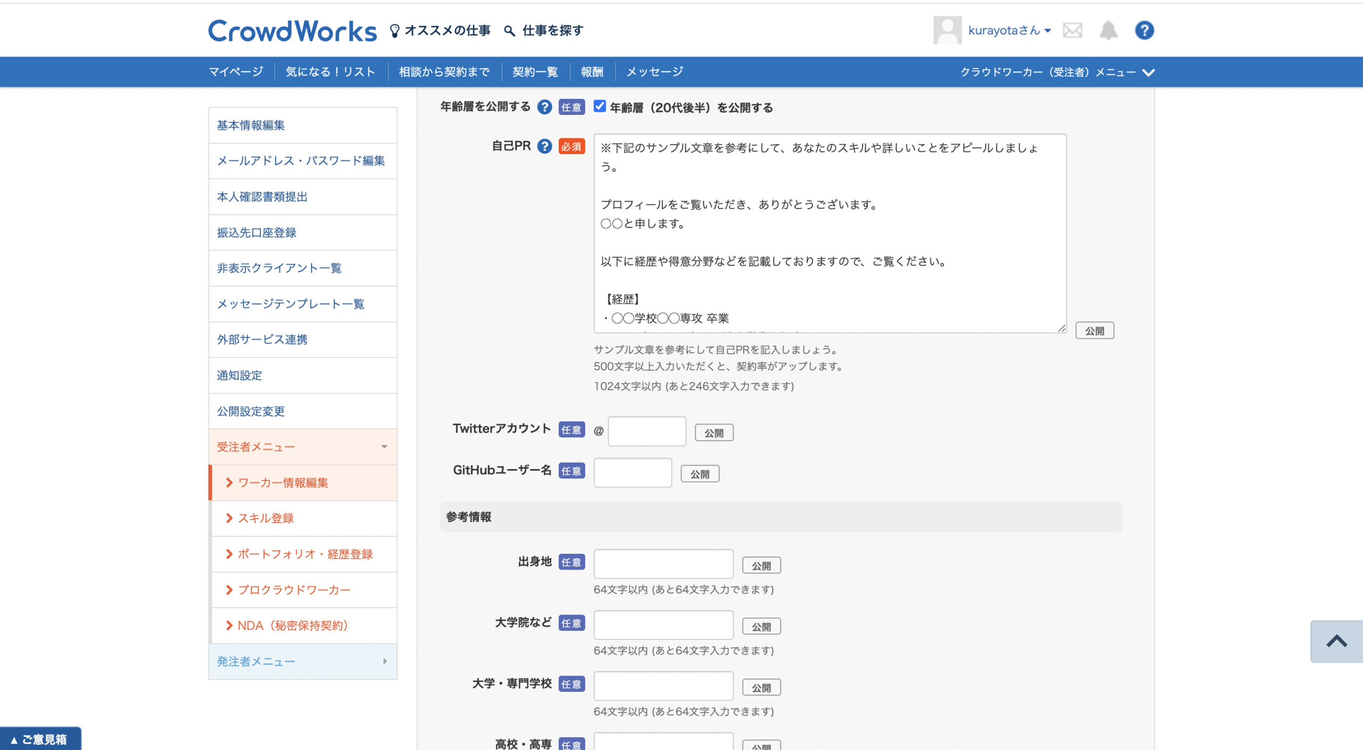This screenshot has width=1363, height=750.
Task: Open スキル登録 sidebar link
Action: click(x=266, y=518)
